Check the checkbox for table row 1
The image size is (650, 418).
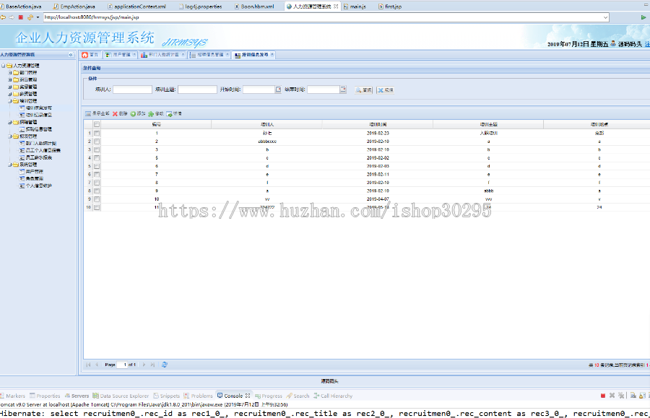click(x=96, y=134)
